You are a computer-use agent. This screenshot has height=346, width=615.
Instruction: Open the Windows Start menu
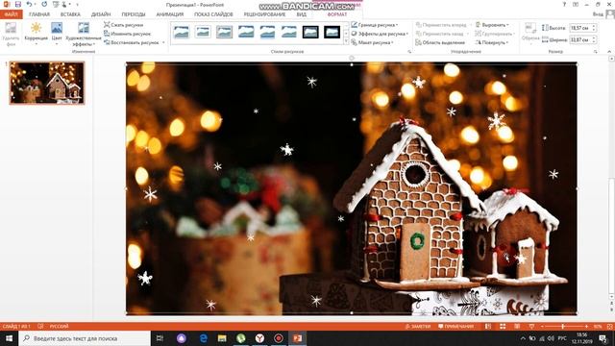(9, 338)
